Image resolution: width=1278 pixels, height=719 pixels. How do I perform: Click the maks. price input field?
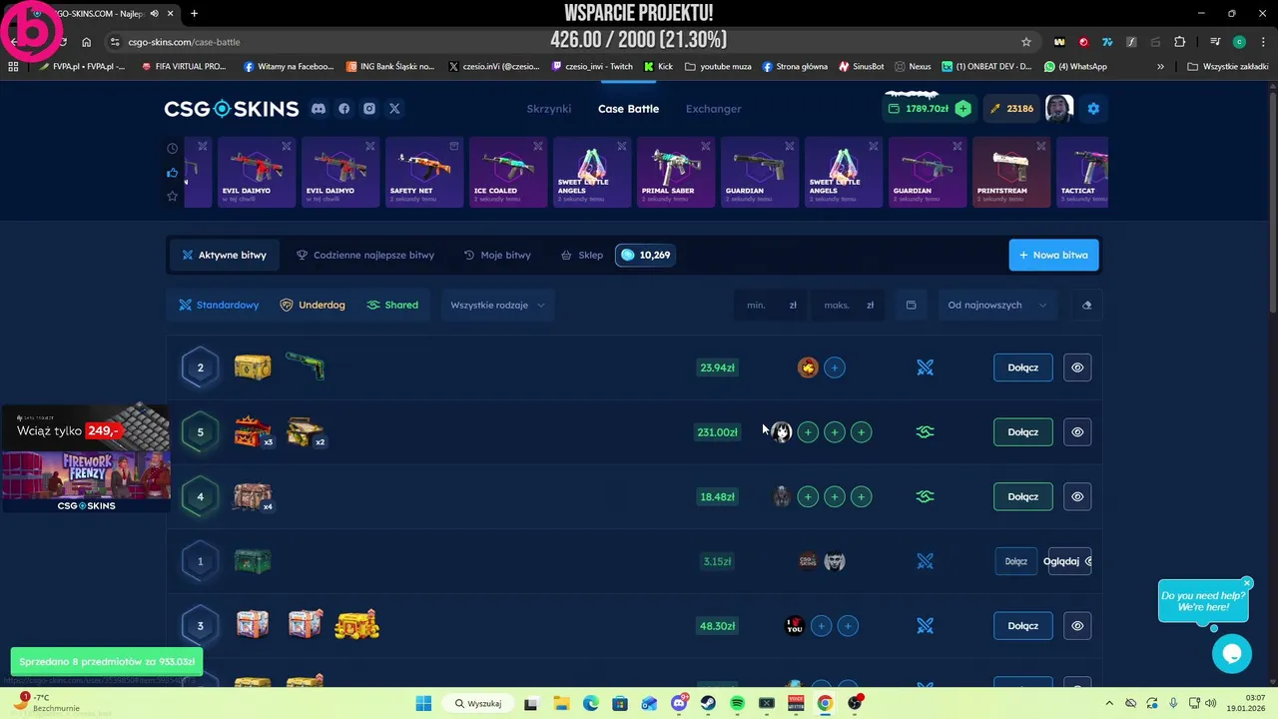coord(848,305)
